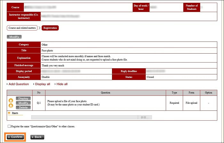Click Display button for question Q.1

[23, 99]
